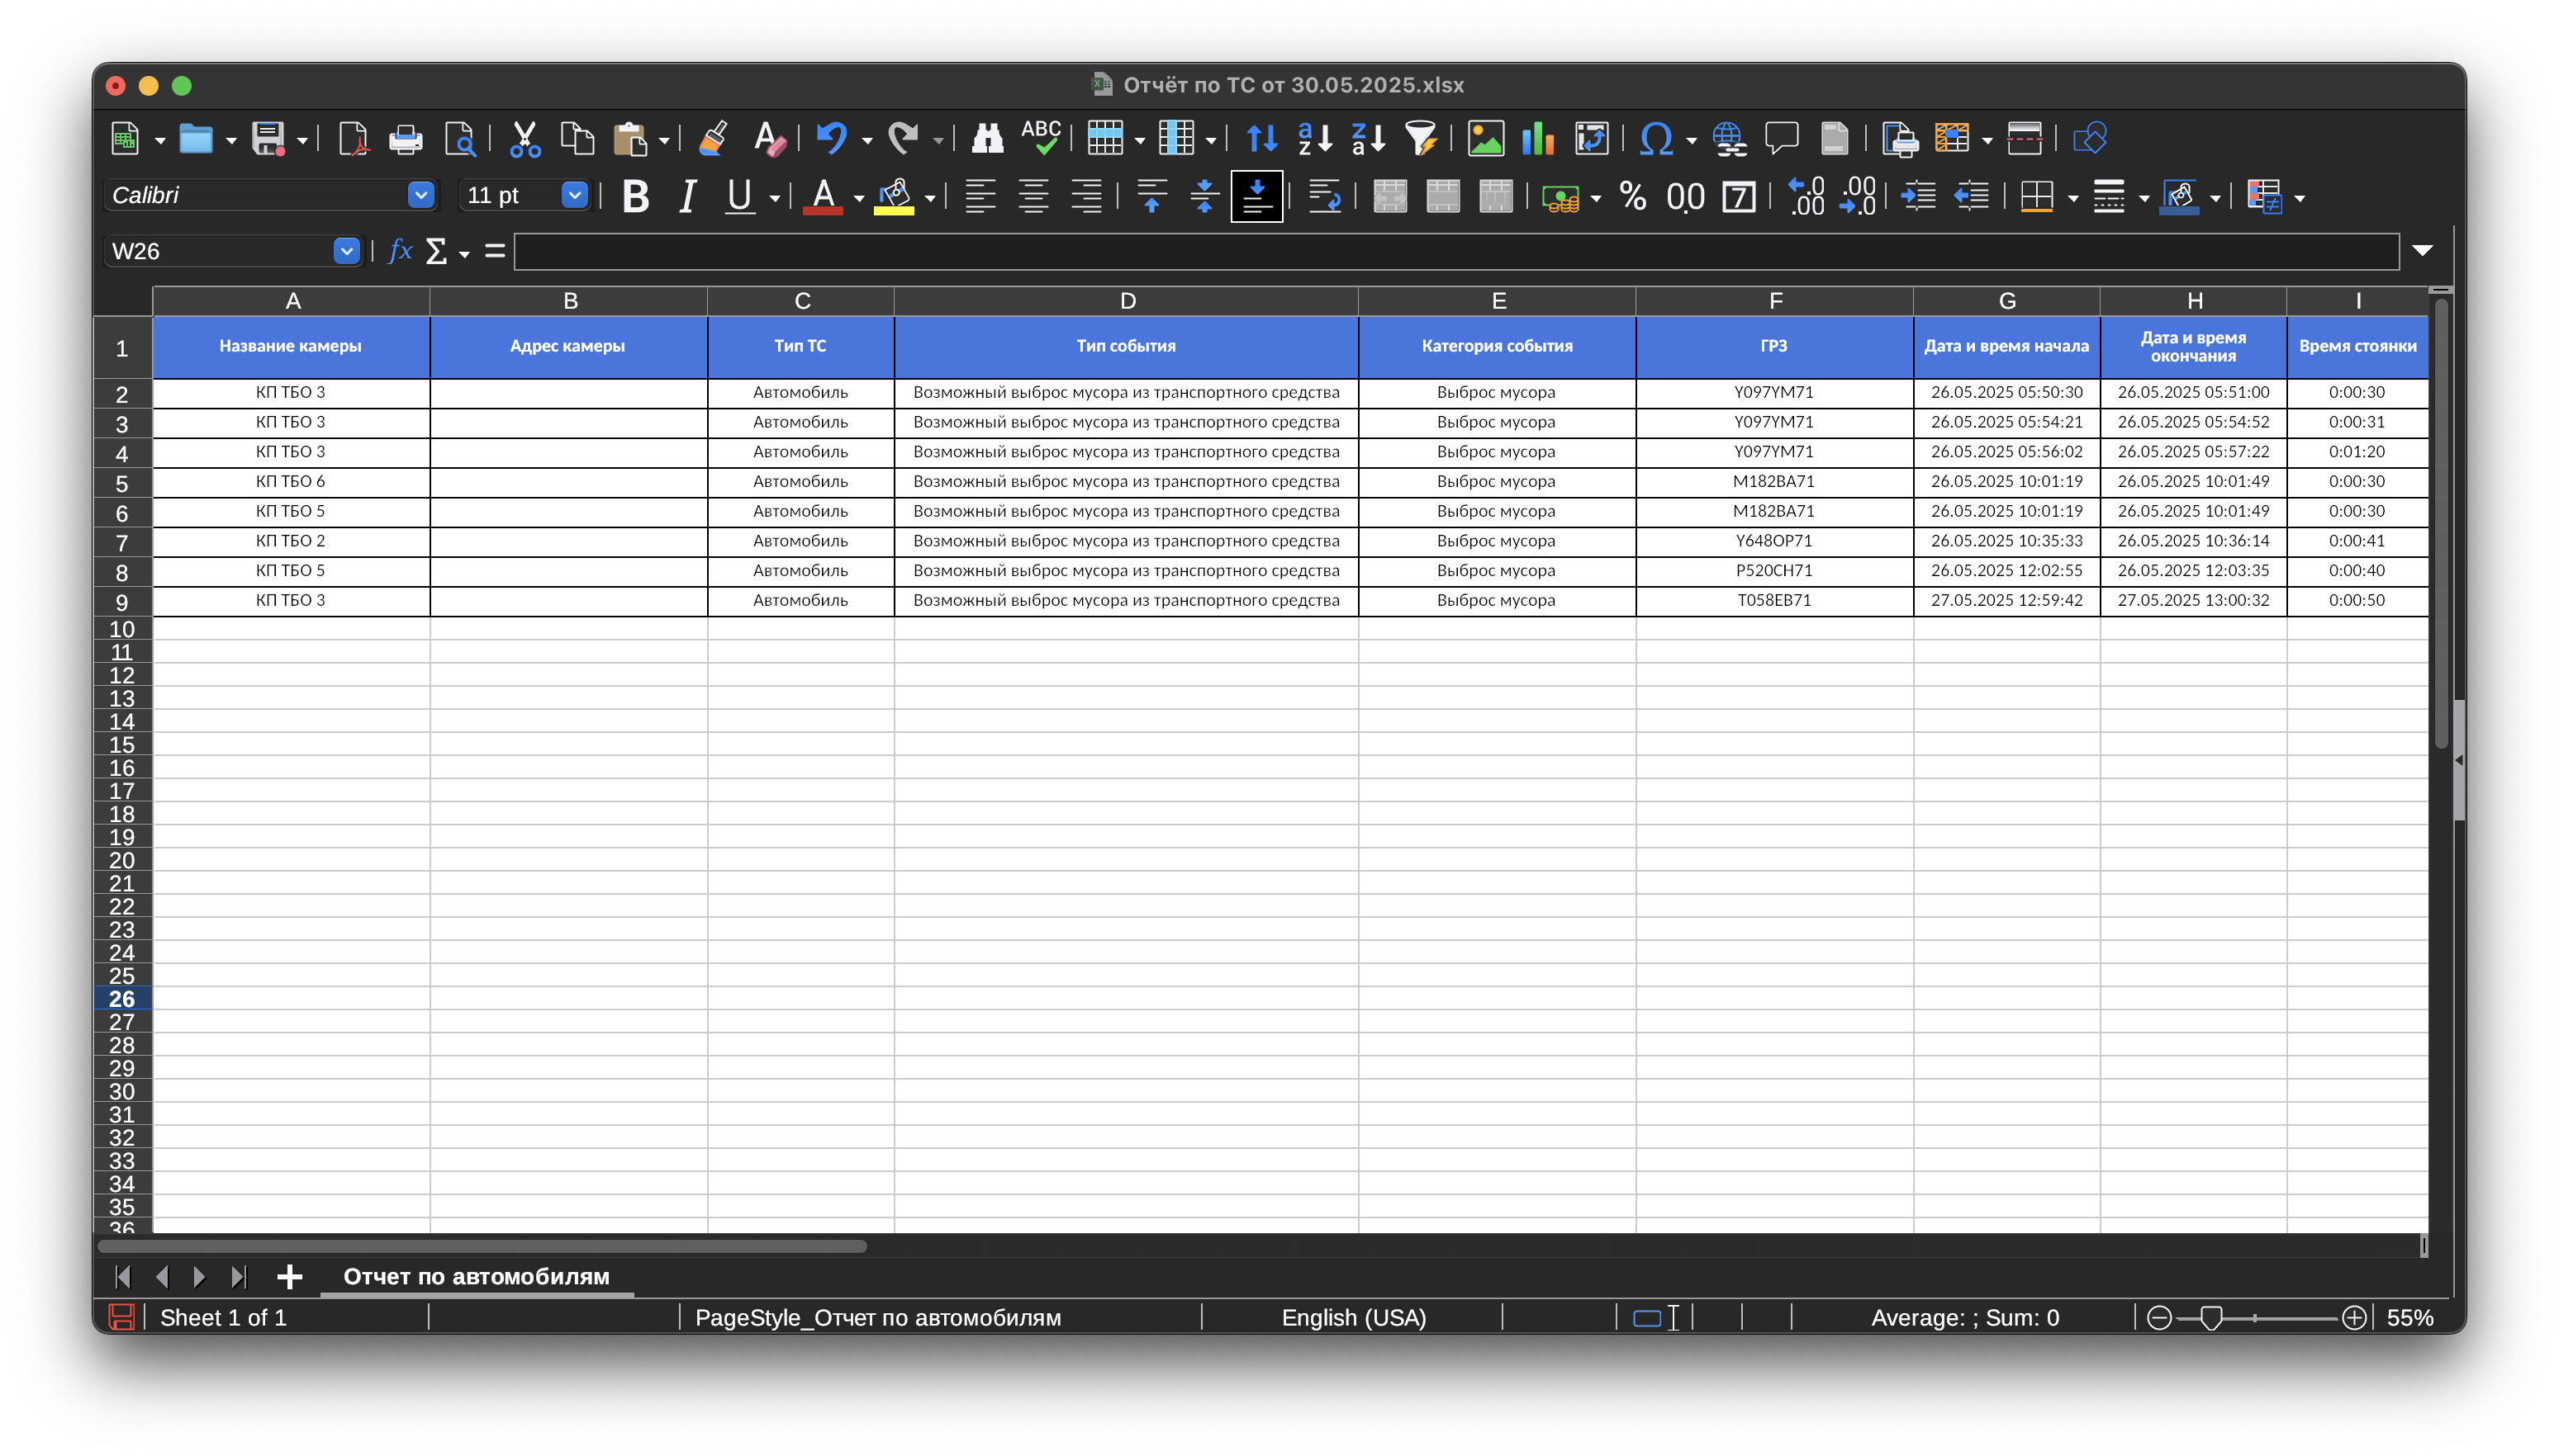
Task: Click the zoom in plus button
Action: pos(2354,1318)
